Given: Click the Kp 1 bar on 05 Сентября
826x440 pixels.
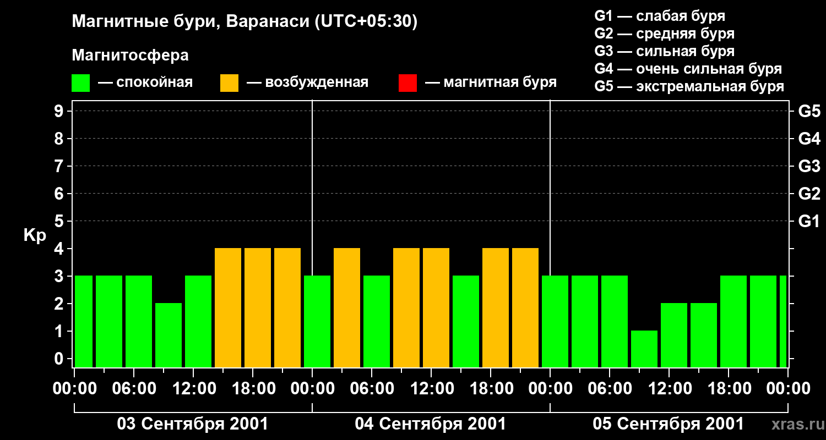Looking at the screenshot, I should 644,349.
